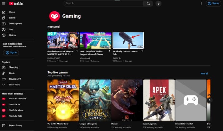Show next top live games
223x131 pixels.
click(x=209, y=100)
